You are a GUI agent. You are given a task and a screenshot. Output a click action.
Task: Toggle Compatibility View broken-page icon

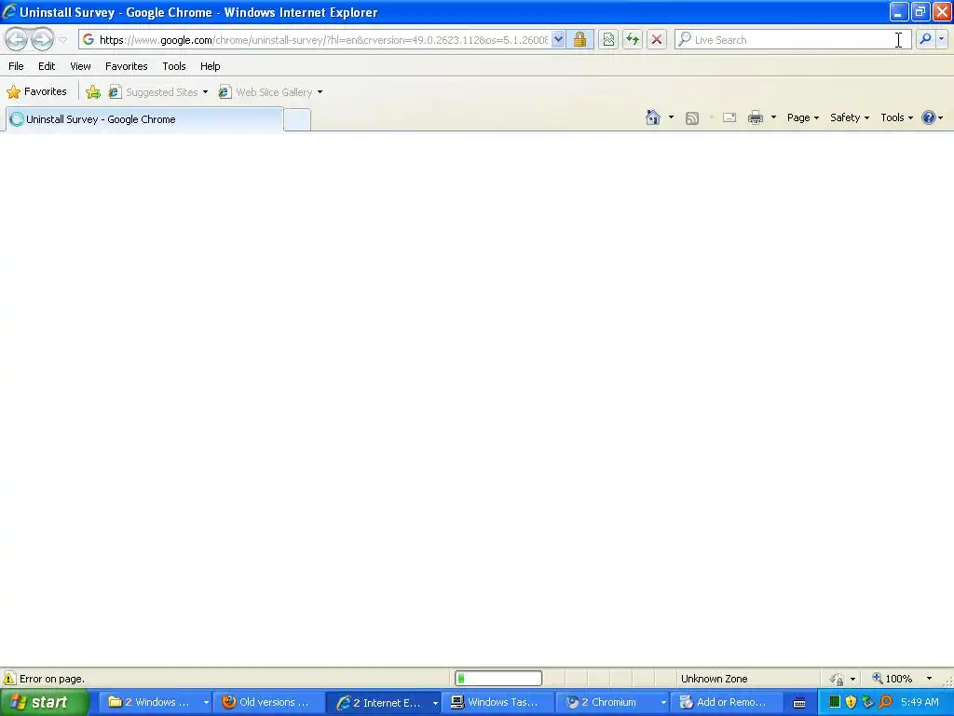coord(608,39)
